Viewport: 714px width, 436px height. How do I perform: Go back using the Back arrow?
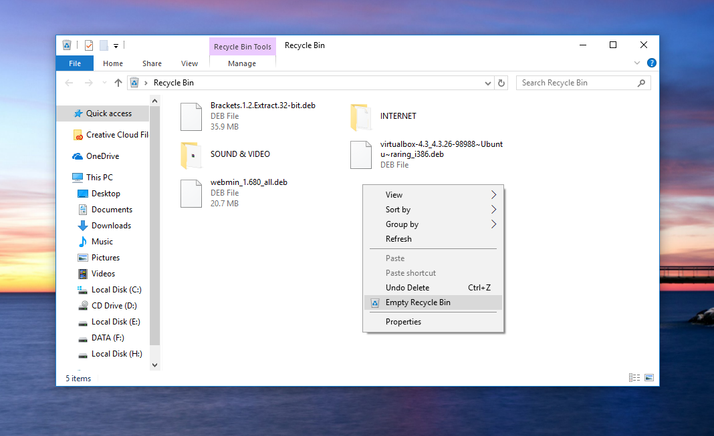[x=70, y=83]
